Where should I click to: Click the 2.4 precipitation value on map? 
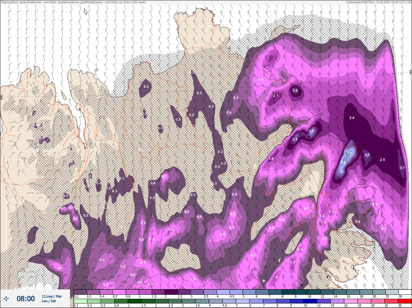(352, 118)
